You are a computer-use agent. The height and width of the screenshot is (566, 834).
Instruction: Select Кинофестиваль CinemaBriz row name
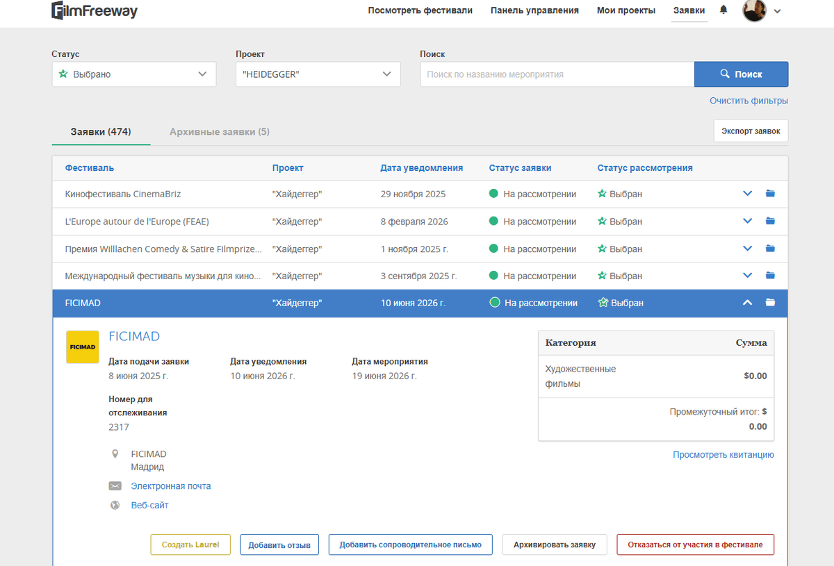pos(123,194)
